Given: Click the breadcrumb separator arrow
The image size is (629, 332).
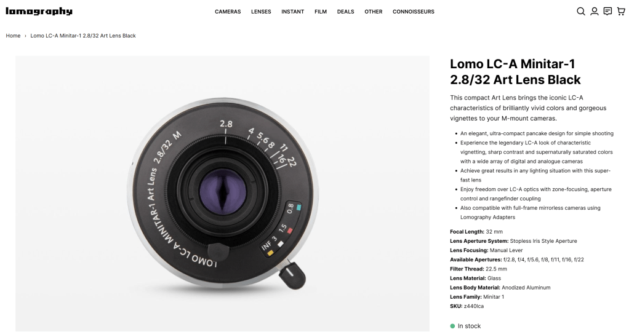Looking at the screenshot, I should 25,36.
